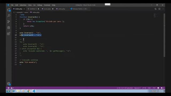Click the commented catch (Exception $e) line
Image resolution: width=171 pixels, height=96 pixels.
tap(30, 49)
